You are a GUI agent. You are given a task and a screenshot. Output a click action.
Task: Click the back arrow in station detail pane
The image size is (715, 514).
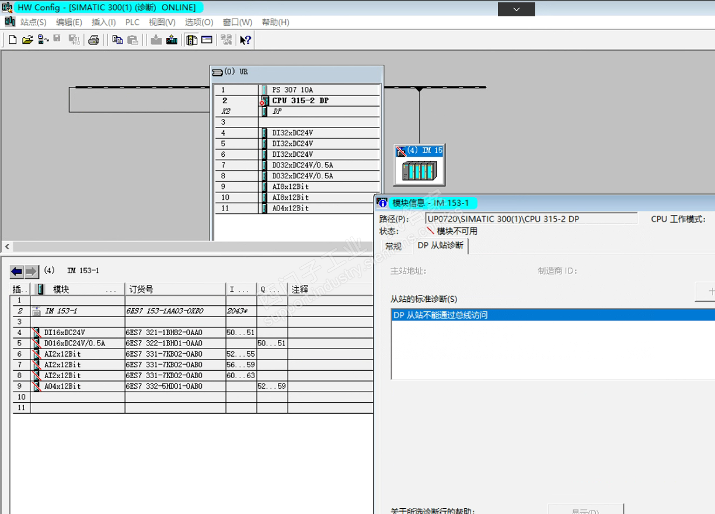(17, 272)
